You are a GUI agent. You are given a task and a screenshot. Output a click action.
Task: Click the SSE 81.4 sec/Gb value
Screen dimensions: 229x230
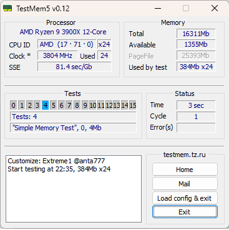click(x=74, y=67)
